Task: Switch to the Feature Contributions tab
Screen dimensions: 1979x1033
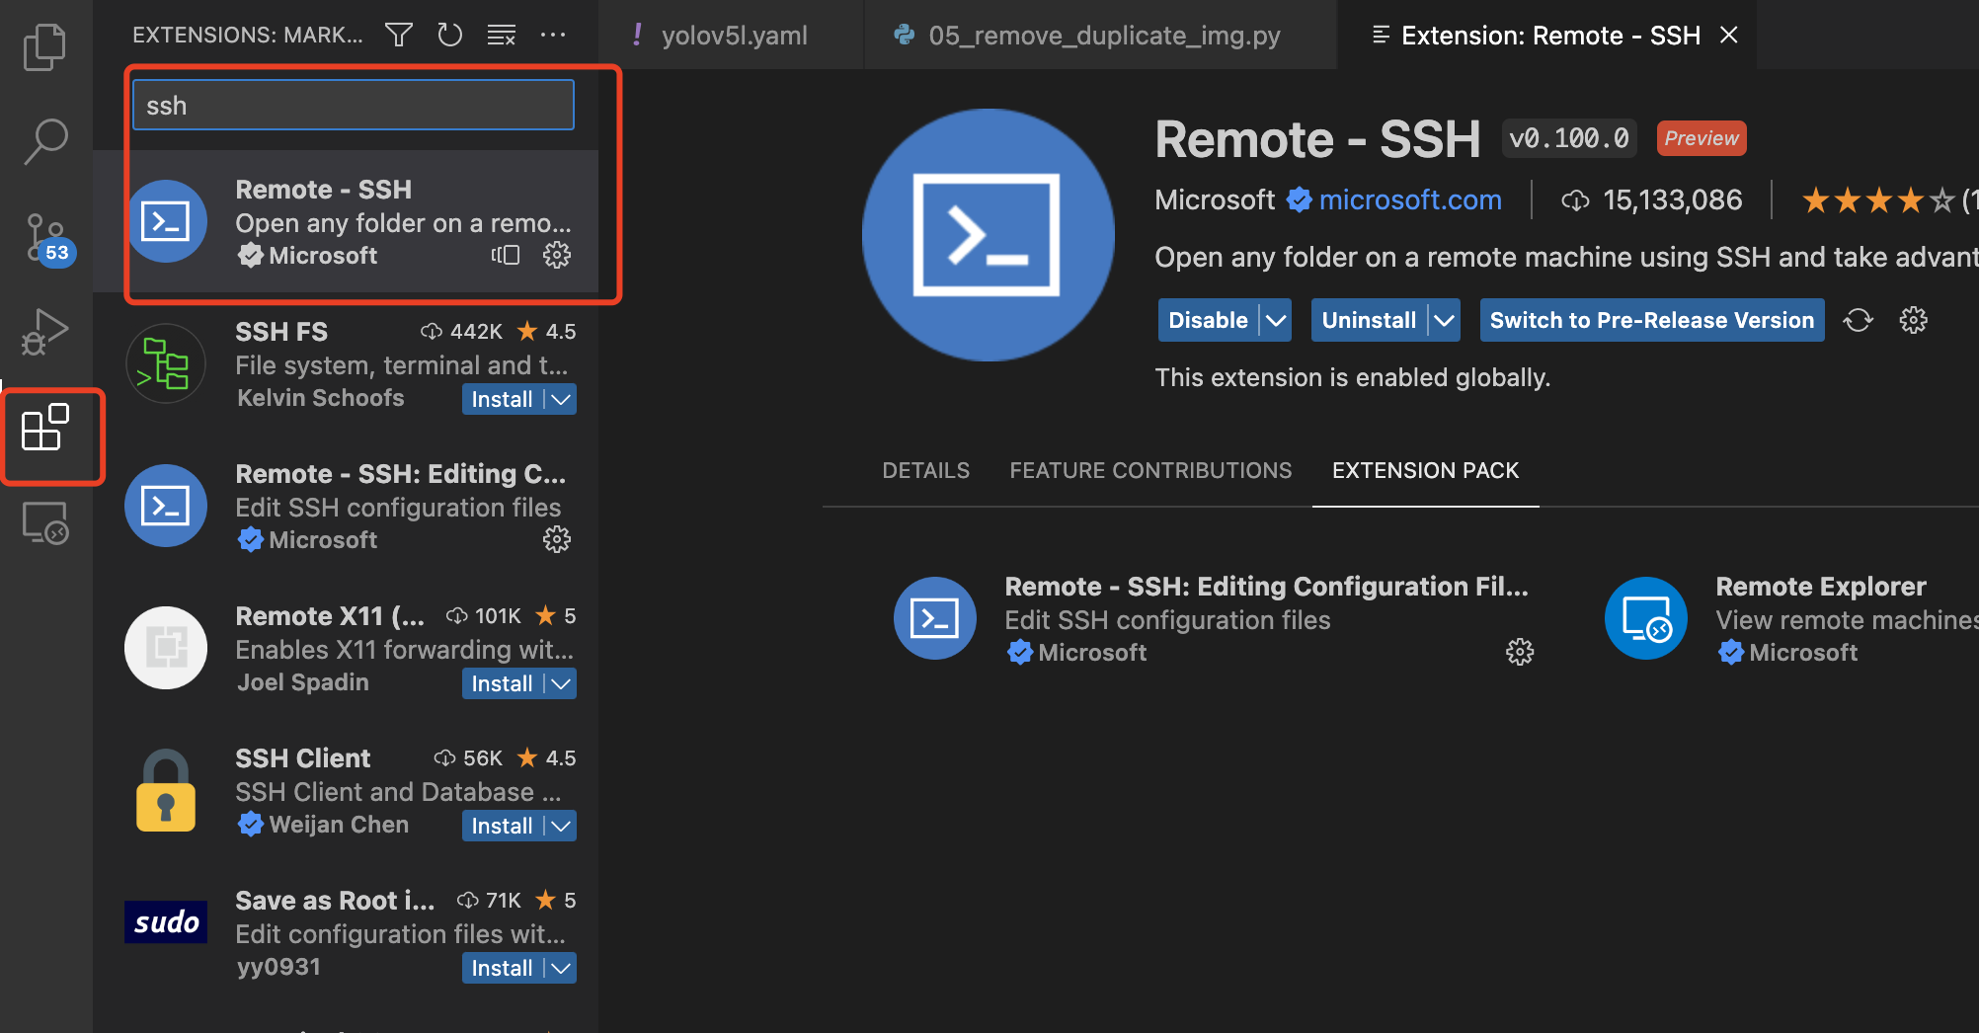Action: 1150,470
